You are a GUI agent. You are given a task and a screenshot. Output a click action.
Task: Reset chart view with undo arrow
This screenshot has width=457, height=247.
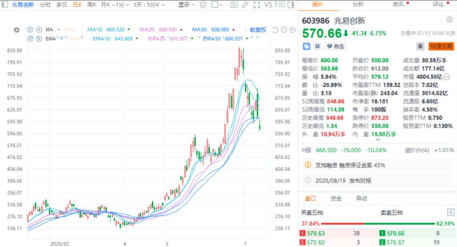click(x=275, y=30)
